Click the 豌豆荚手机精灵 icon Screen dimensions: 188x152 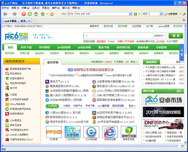coord(7,83)
